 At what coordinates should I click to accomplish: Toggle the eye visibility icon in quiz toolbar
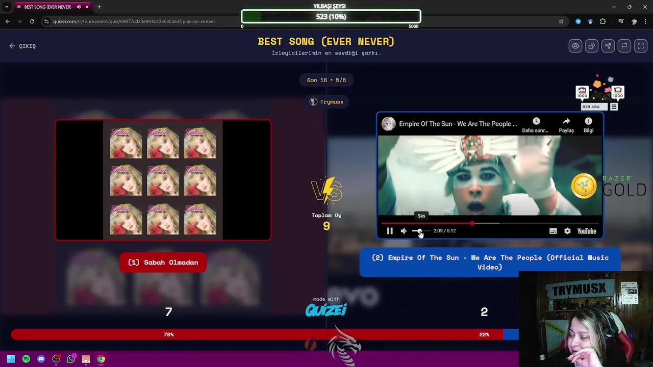click(575, 46)
